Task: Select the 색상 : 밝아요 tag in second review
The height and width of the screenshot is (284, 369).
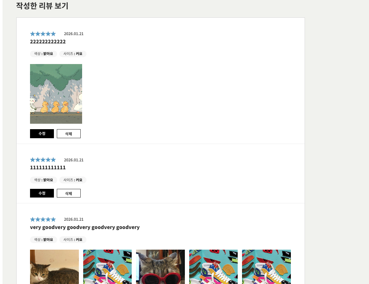Action: click(43, 180)
